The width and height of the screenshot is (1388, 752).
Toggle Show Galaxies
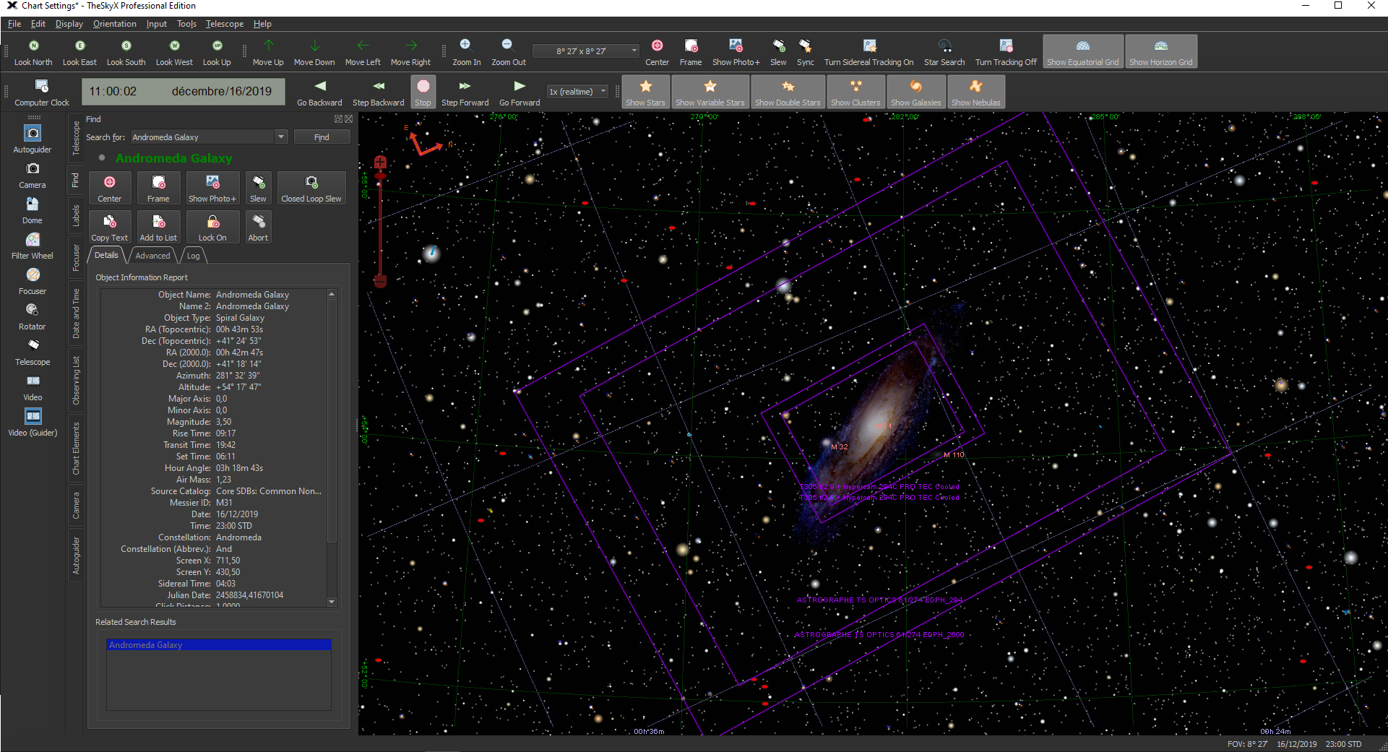pyautogui.click(x=915, y=92)
